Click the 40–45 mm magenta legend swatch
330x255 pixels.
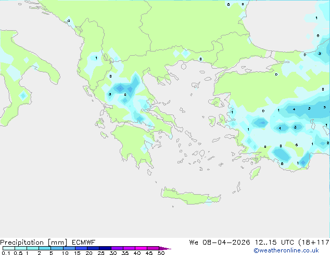coord(141,248)
